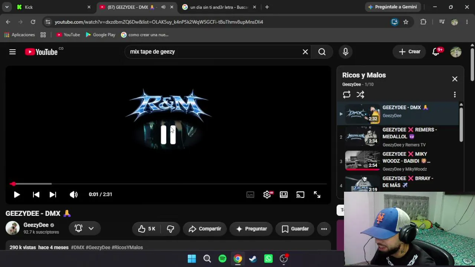
Task: Ask Gemini with Pregúntale a Gemini
Action: (392, 7)
